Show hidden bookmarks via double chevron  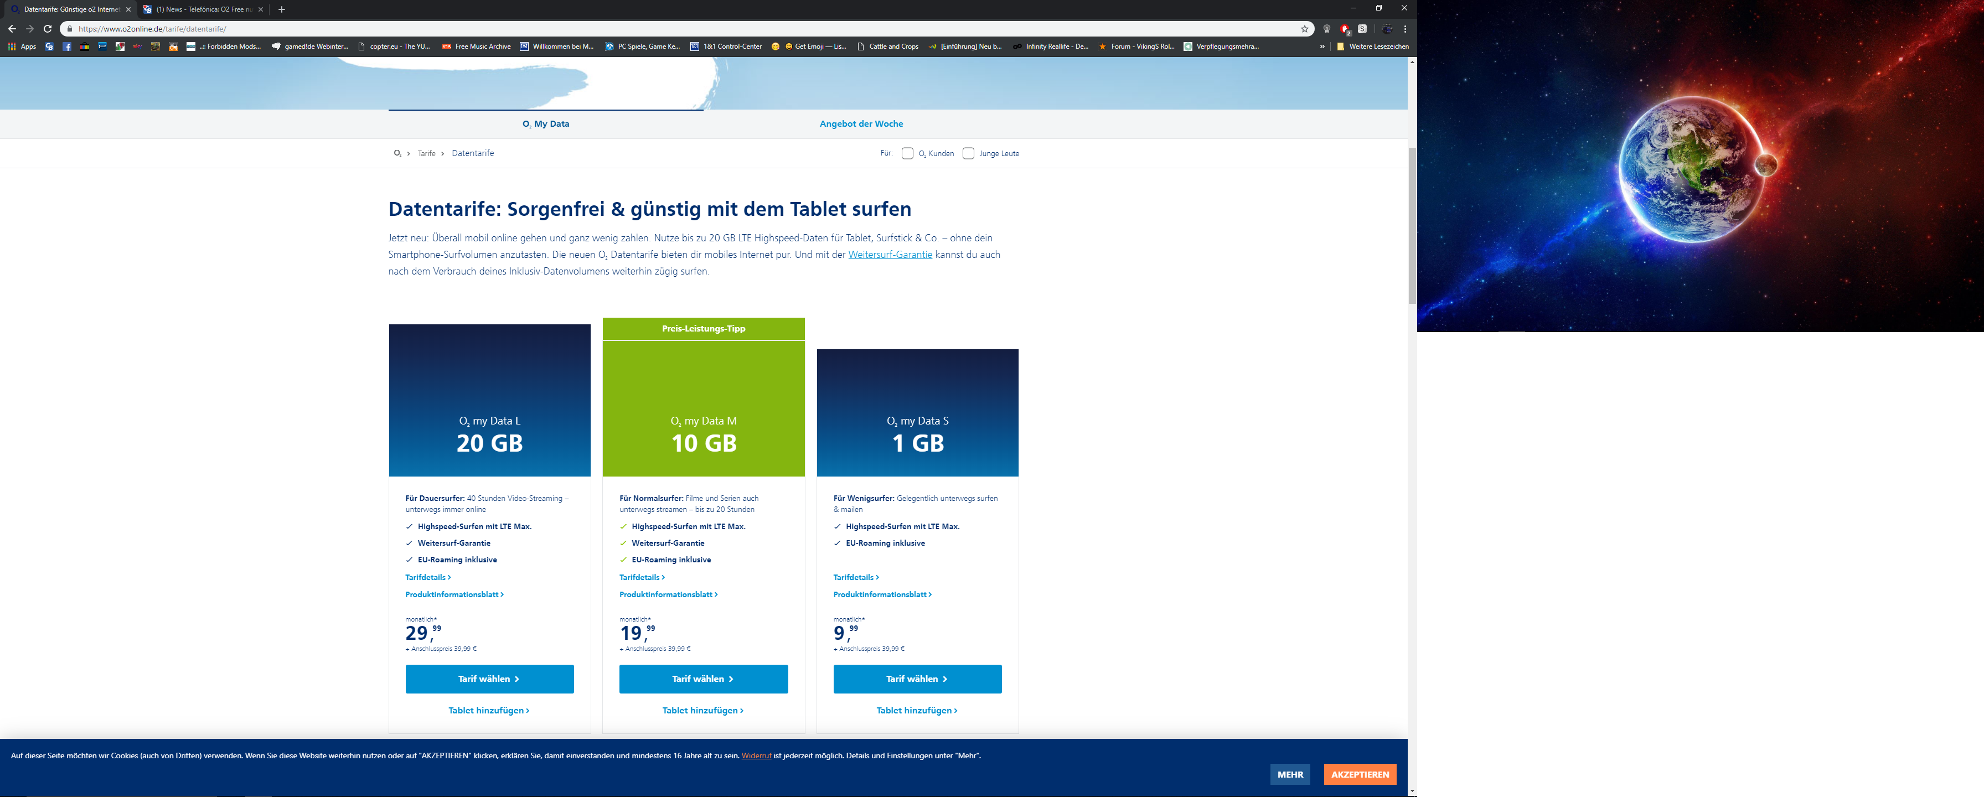[x=1321, y=46]
